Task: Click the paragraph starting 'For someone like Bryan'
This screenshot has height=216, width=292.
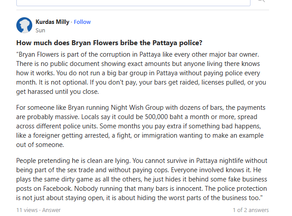Action: click(141, 126)
